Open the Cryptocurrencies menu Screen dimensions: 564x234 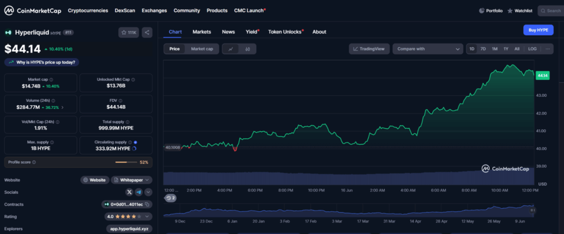(x=88, y=10)
